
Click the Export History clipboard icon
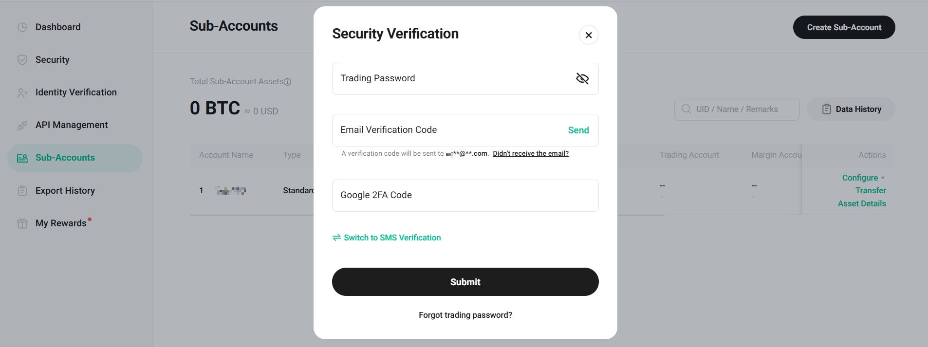click(22, 191)
